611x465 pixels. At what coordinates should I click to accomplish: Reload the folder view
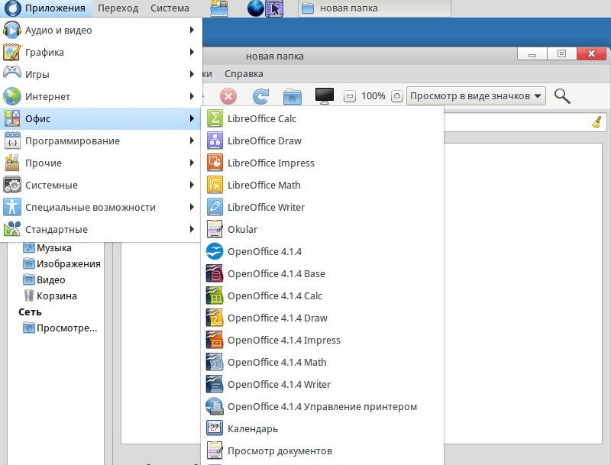[260, 96]
